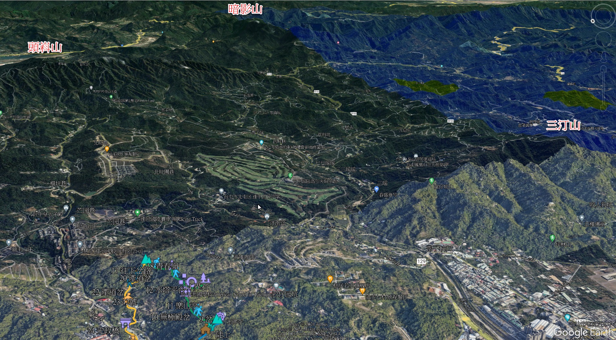Click the purple bridge icon at 光政橋

pos(125,322)
